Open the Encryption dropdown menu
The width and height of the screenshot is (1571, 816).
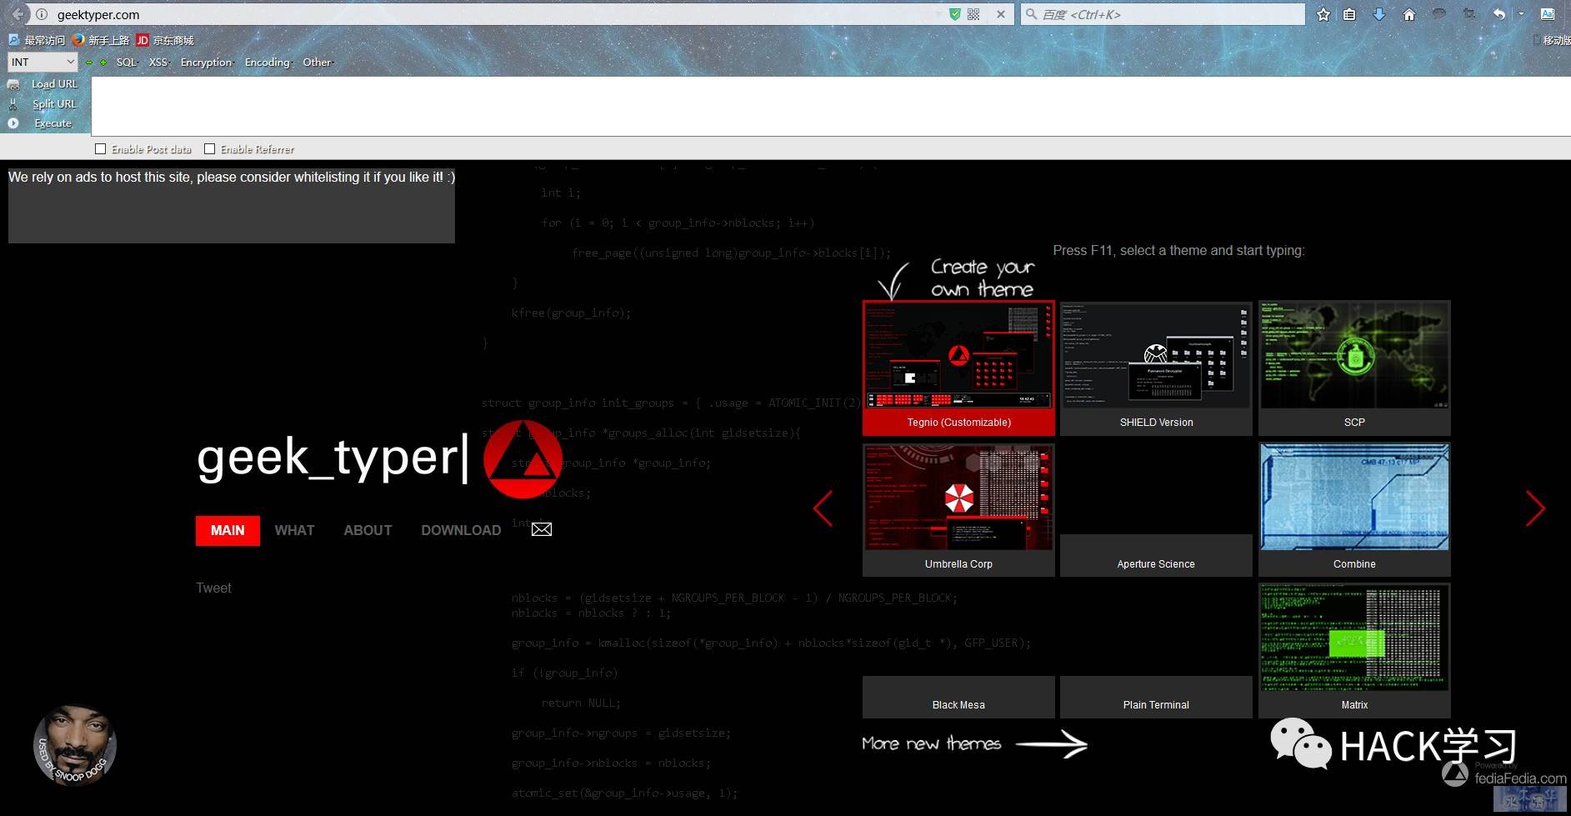click(x=208, y=63)
